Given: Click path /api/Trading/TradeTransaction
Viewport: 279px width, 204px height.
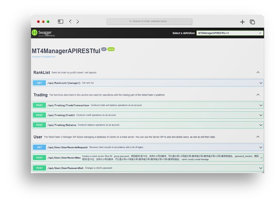Looking at the screenshot, I should coord(68,105).
